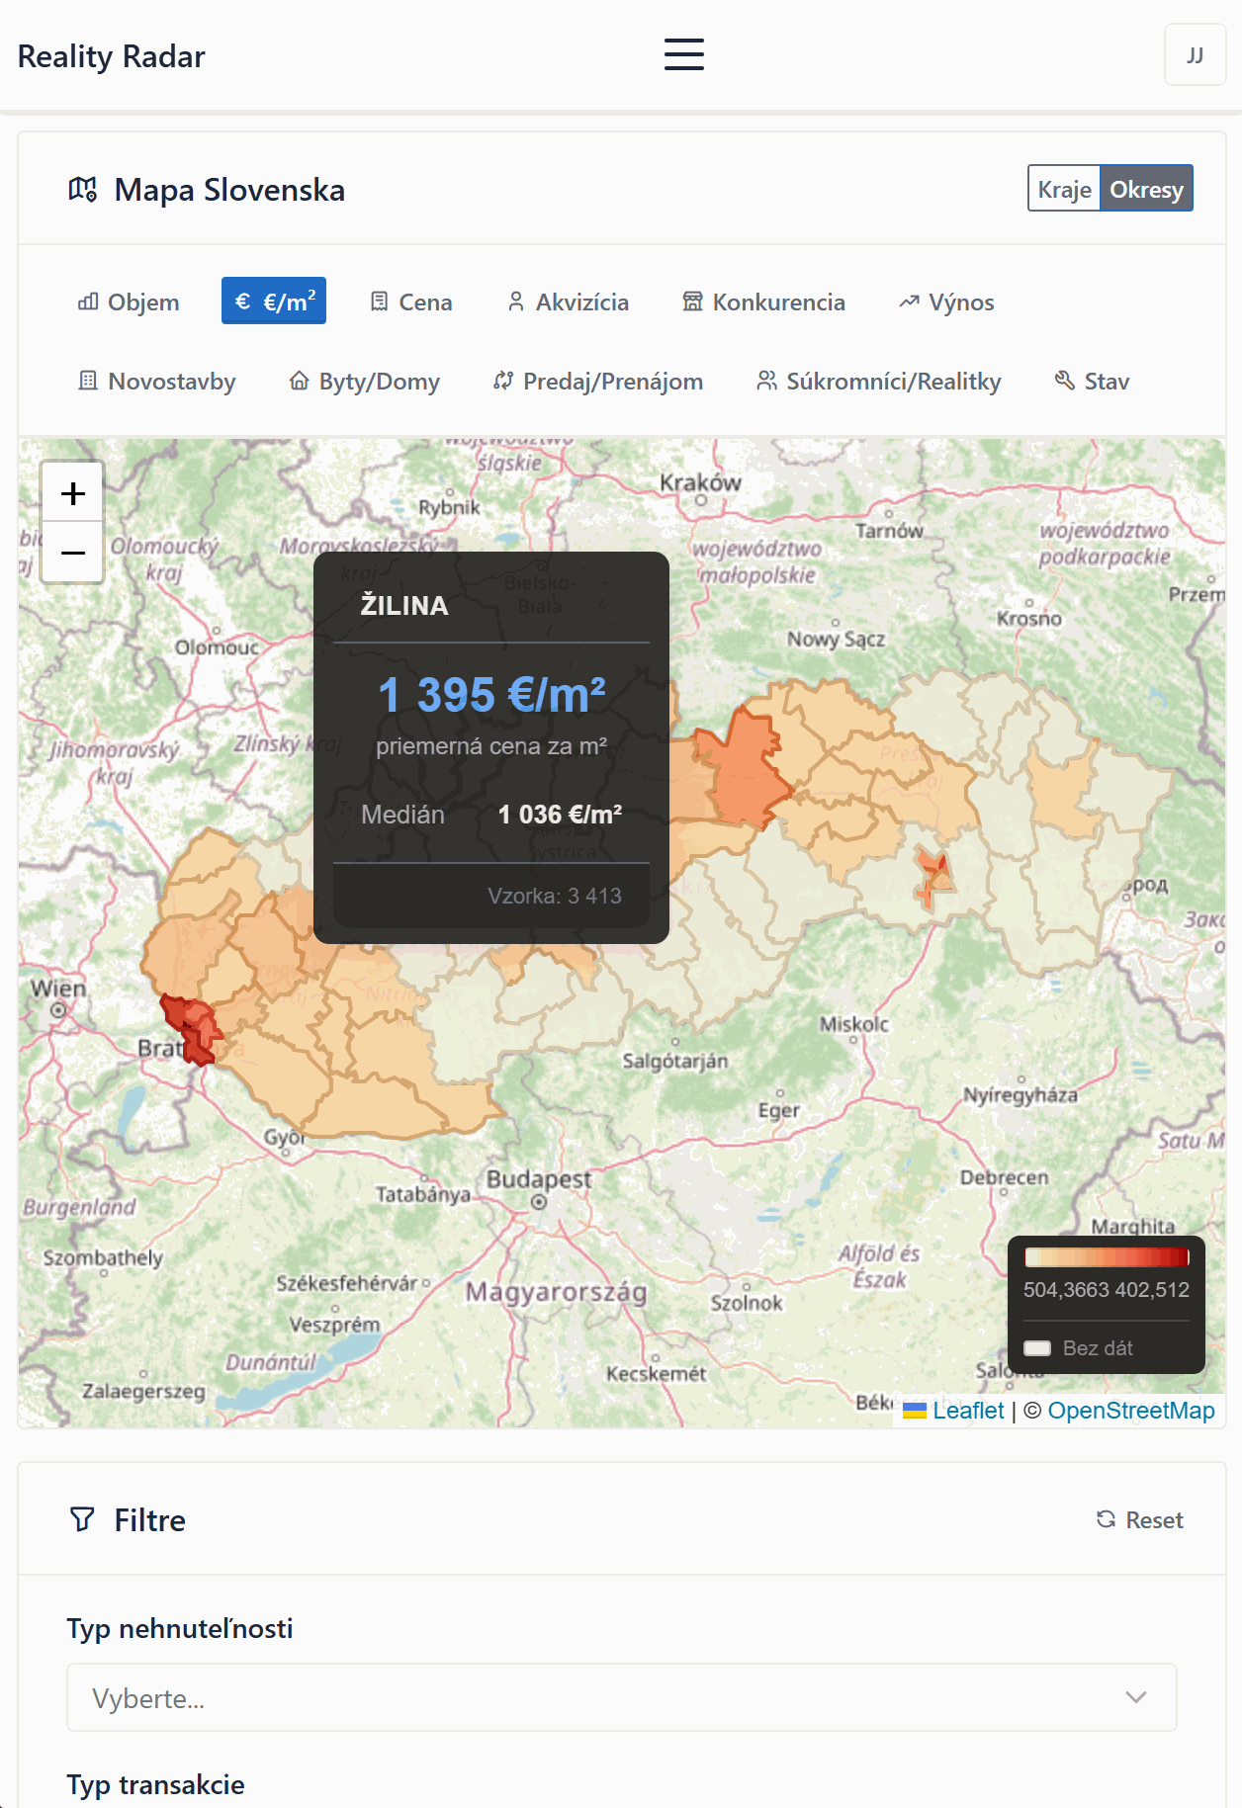Open the Typ nehnuteľnosti Vyberte dropdown
This screenshot has width=1242, height=1808.
pos(622,1697)
